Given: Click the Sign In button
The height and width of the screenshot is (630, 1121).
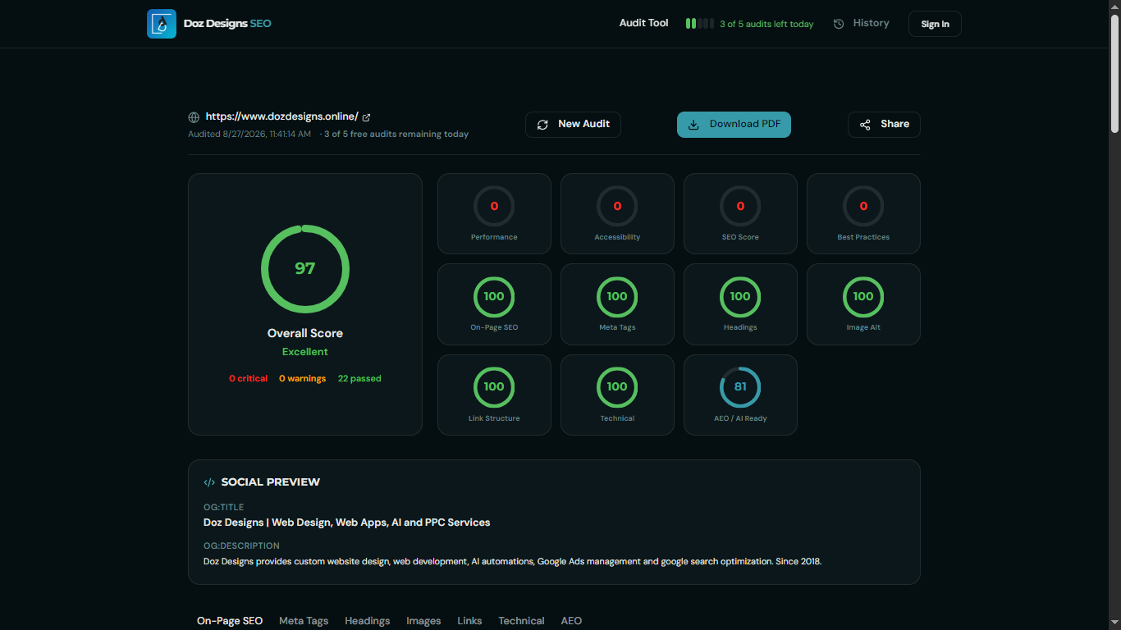Looking at the screenshot, I should tap(935, 24).
